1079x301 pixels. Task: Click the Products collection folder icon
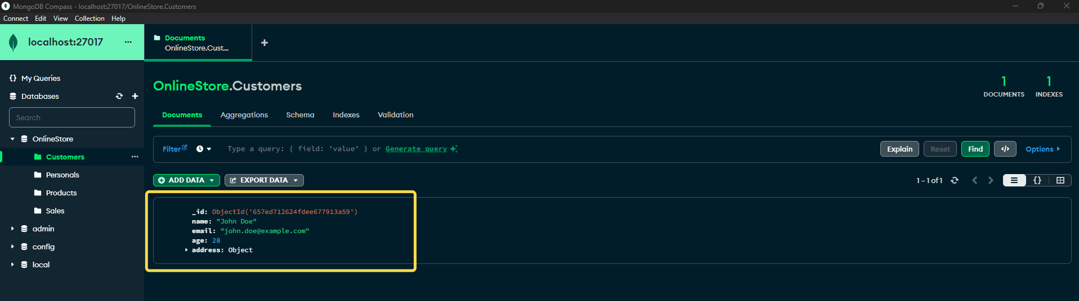(38, 193)
